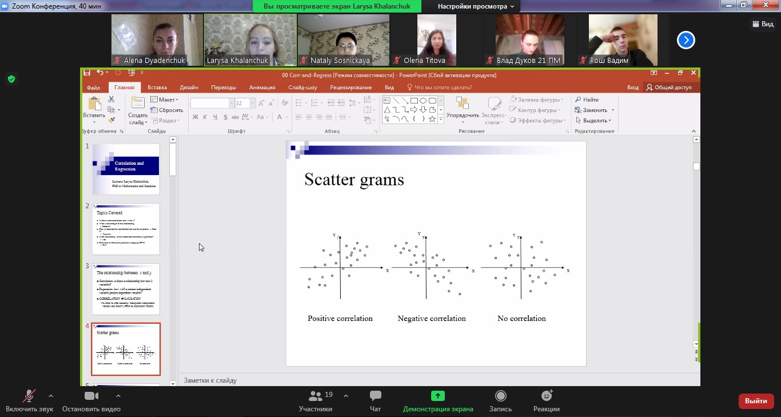
Task: Select the triangle shape in shapes gallery
Action: [387, 110]
